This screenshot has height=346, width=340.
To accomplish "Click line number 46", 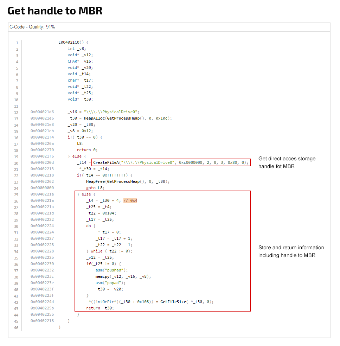I will pyautogui.click(x=16, y=328).
